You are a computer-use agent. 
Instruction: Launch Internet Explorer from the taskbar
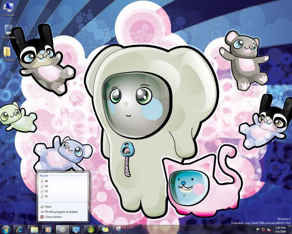[21, 229]
